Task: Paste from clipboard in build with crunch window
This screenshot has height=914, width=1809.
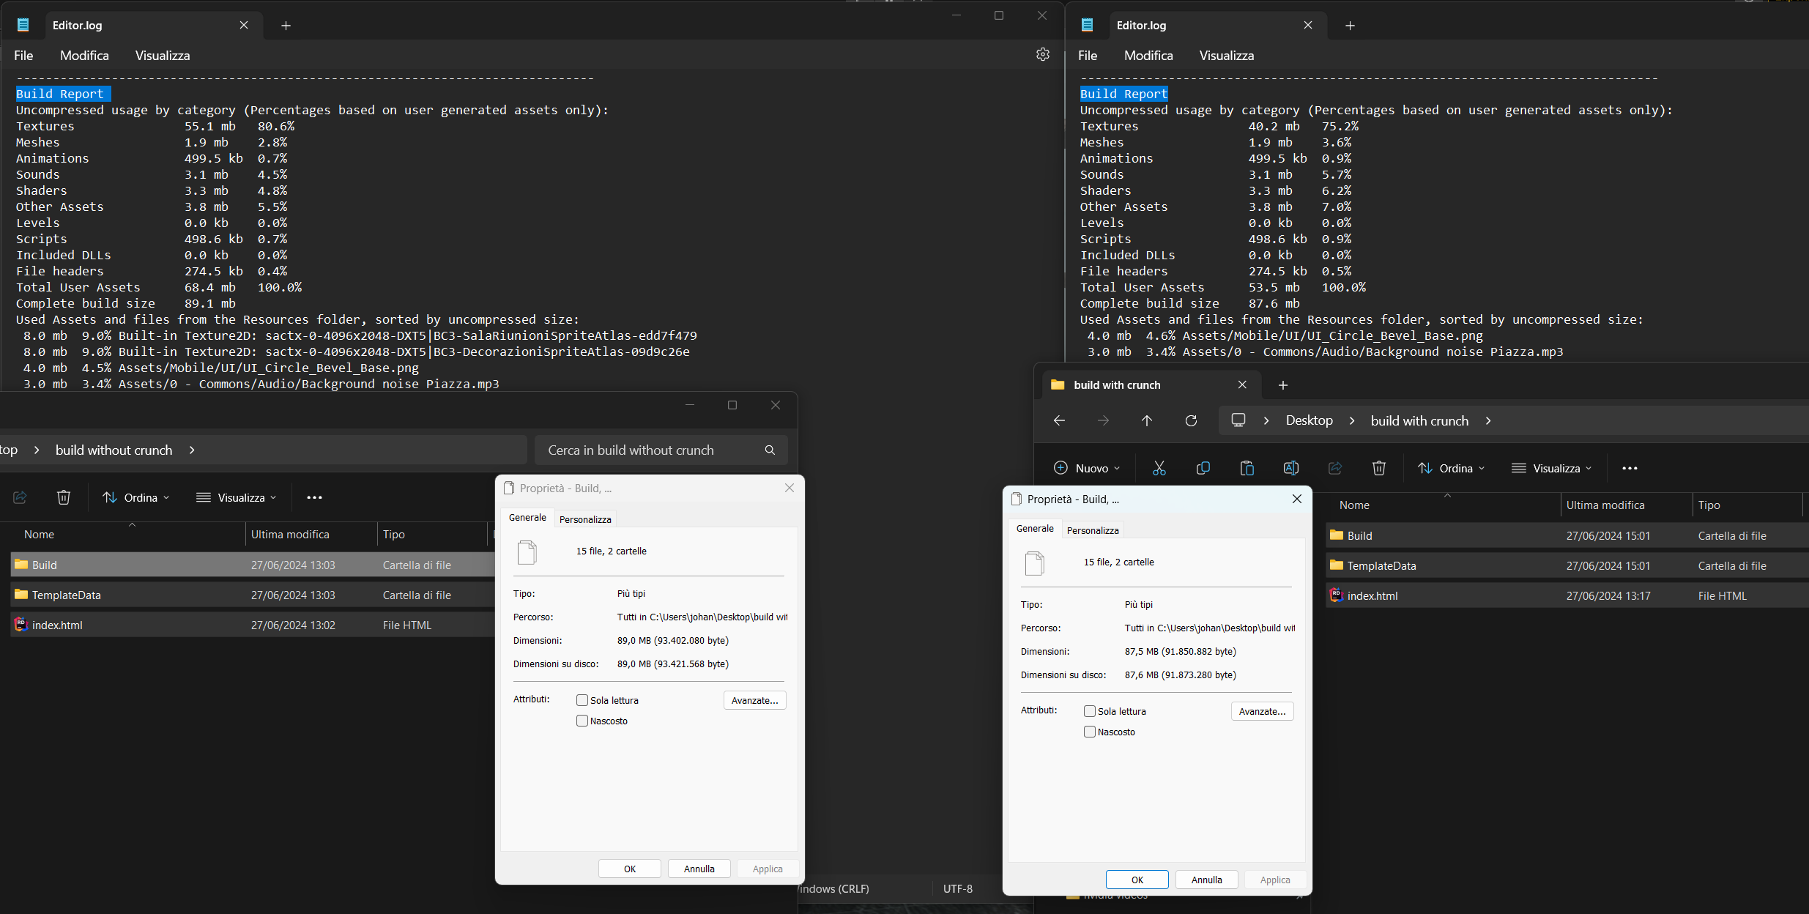Action: coord(1247,468)
